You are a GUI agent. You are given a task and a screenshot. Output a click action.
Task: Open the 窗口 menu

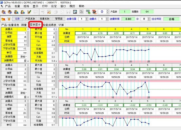point(63,6)
